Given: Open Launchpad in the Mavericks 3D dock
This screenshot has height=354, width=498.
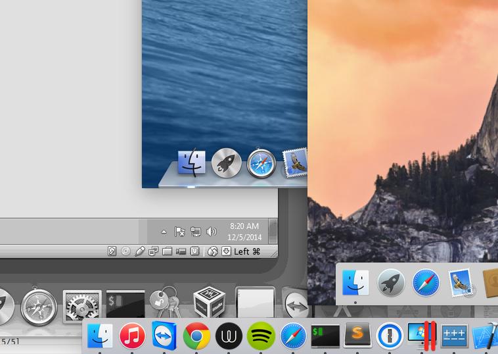Looking at the screenshot, I should 227,163.
